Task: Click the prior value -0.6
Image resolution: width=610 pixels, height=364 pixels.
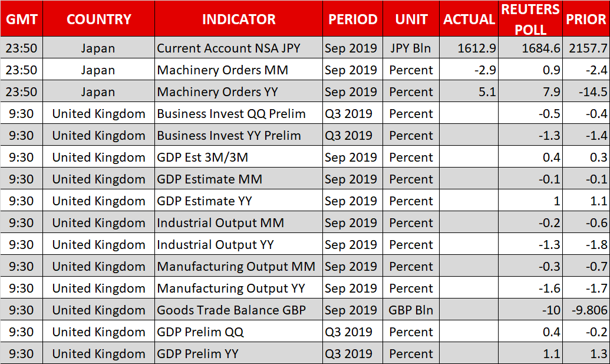Action: coord(596,222)
